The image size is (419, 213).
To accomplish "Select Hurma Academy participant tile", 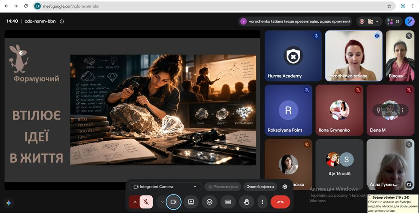I will [x=293, y=56].
